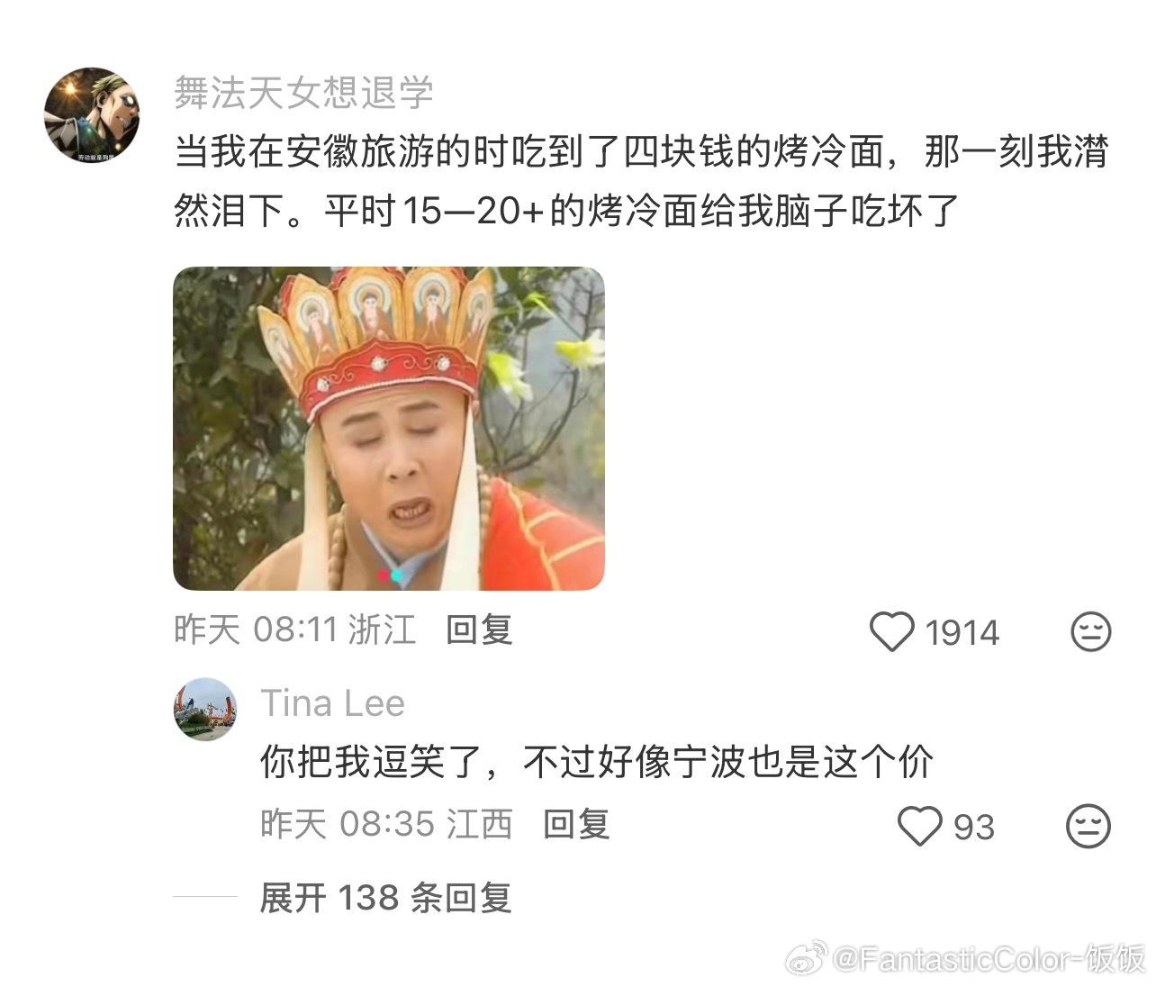Viewport: 1156px width, 987px height.
Task: Select the comment text about 烤冷面
Action: [x=641, y=182]
